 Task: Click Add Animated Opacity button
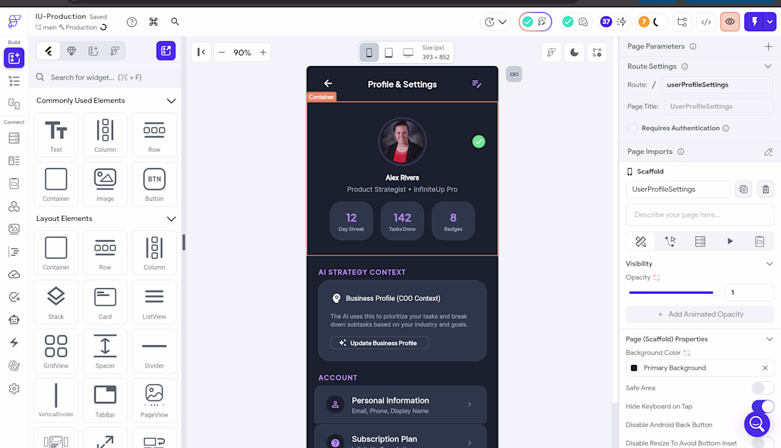pos(700,315)
